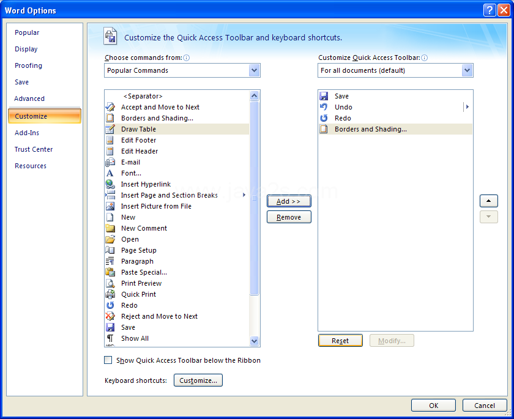Open the Popular Commands dropdown
514x419 pixels.
coord(254,70)
